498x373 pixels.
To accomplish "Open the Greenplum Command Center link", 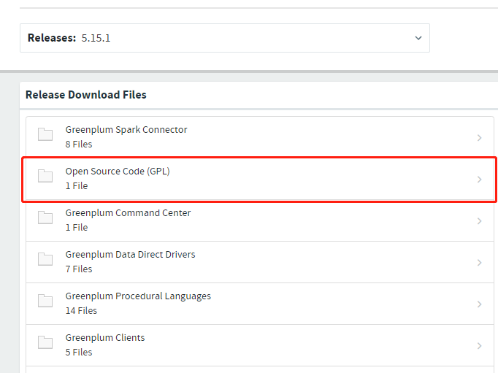I will click(128, 212).
